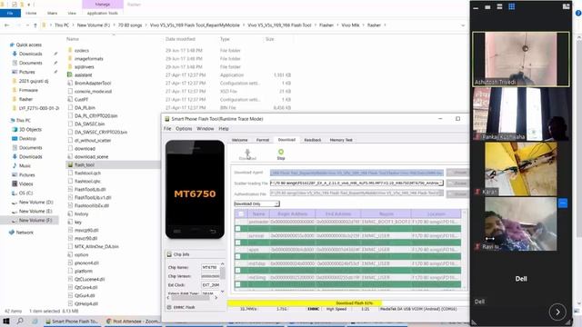Click the yellow Download Flash progress bar
This screenshot has height=327, width=582.
305,302
